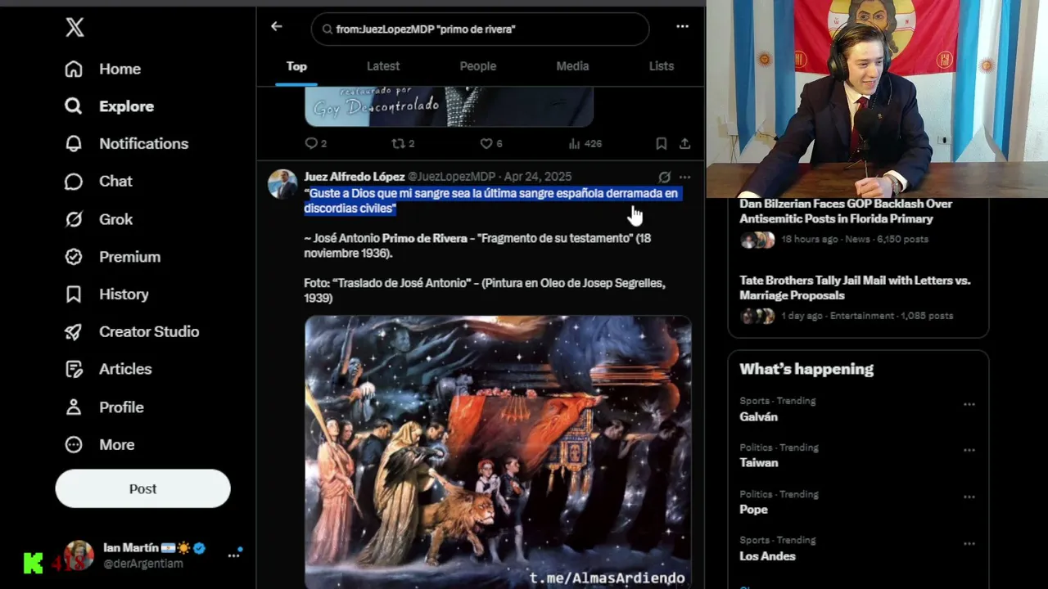The height and width of the screenshot is (589, 1048).
Task: Click the "Foto: Traslado de José Antonio" caption
Action: pyautogui.click(x=485, y=291)
